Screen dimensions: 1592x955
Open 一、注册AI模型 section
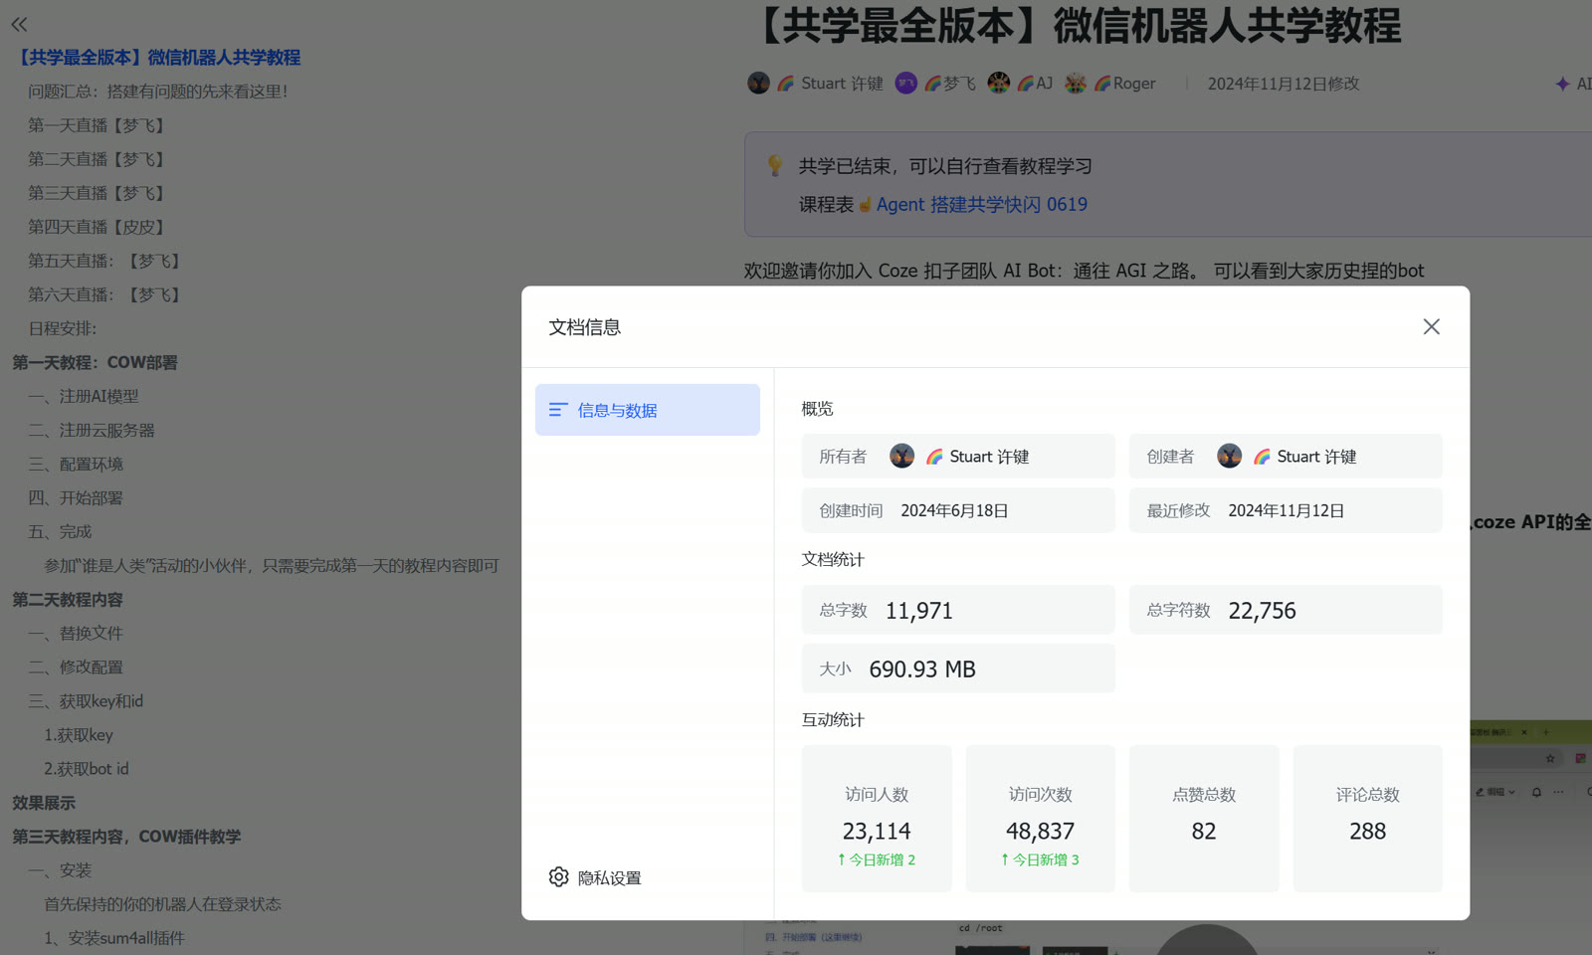(x=84, y=396)
